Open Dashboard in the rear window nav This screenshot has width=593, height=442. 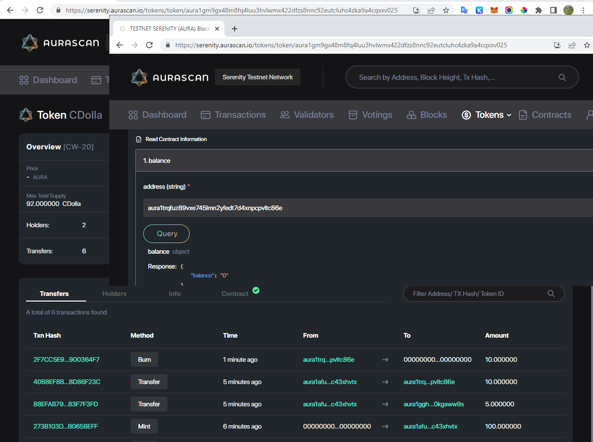tap(48, 80)
